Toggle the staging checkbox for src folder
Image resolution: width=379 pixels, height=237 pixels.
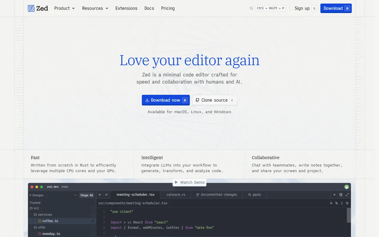point(93,208)
